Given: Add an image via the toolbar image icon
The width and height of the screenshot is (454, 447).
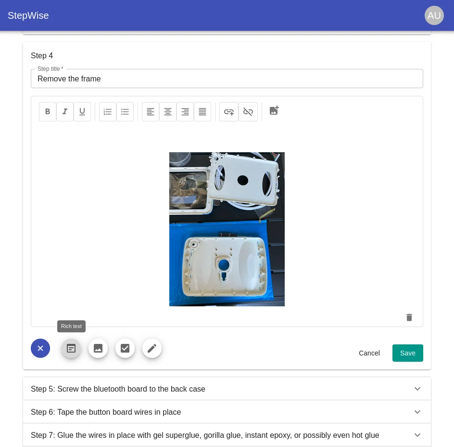Looking at the screenshot, I should [274, 111].
